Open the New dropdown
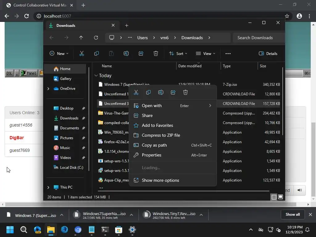This screenshot has width=316, height=237. click(59, 54)
